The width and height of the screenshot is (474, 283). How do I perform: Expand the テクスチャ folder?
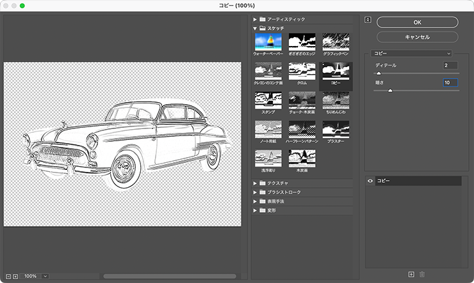pos(256,183)
